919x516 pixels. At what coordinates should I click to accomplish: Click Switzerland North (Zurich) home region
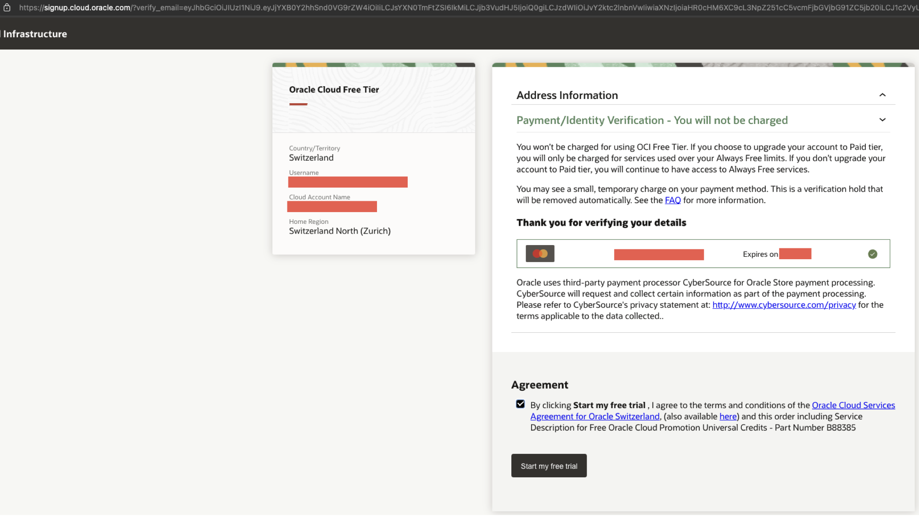tap(339, 231)
